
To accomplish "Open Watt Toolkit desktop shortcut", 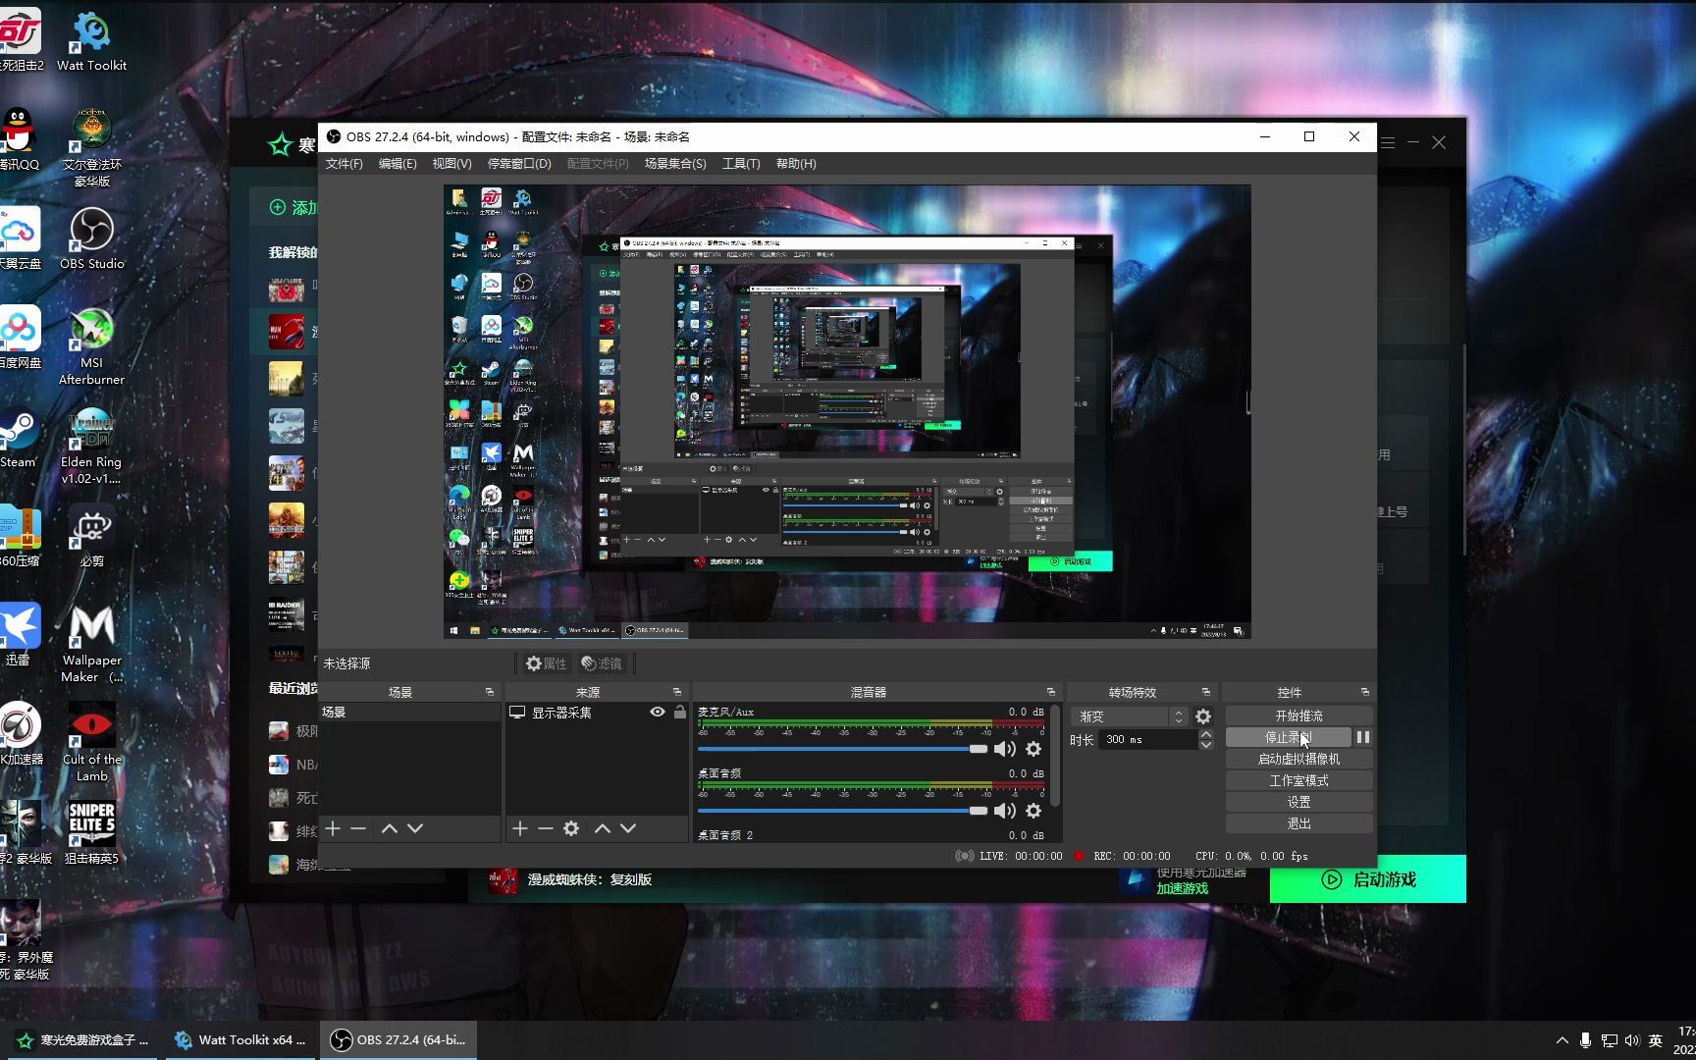I will click(91, 41).
